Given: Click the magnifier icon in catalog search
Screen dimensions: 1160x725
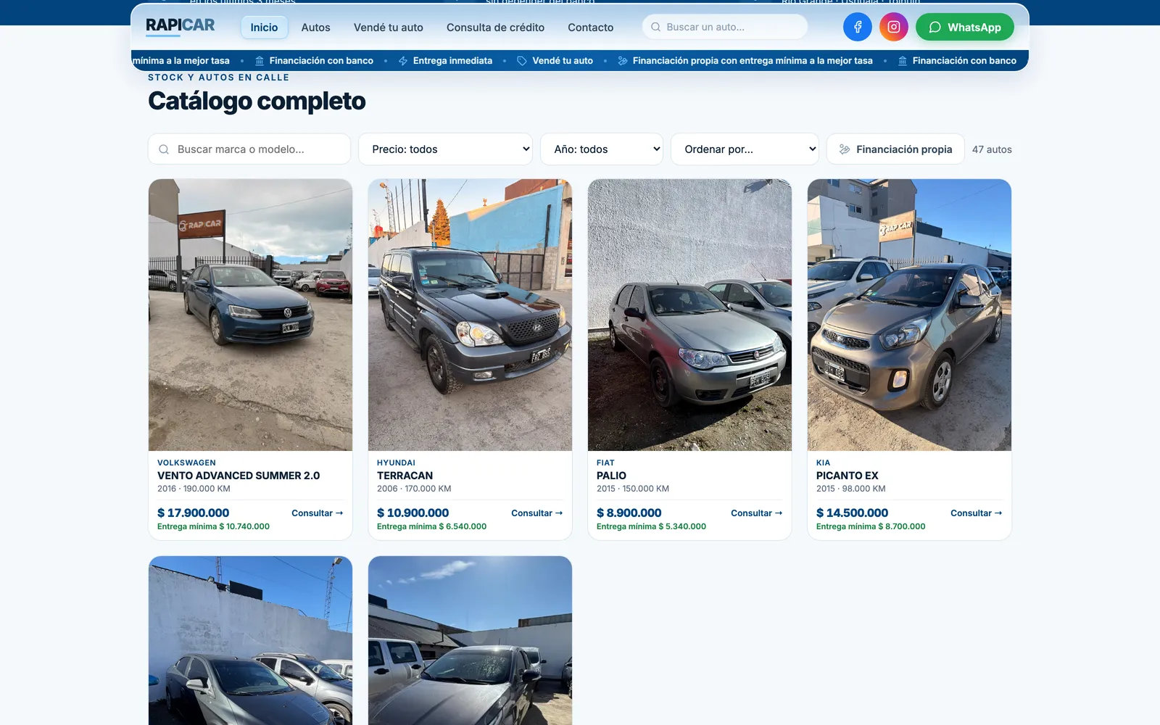Looking at the screenshot, I should coord(164,149).
